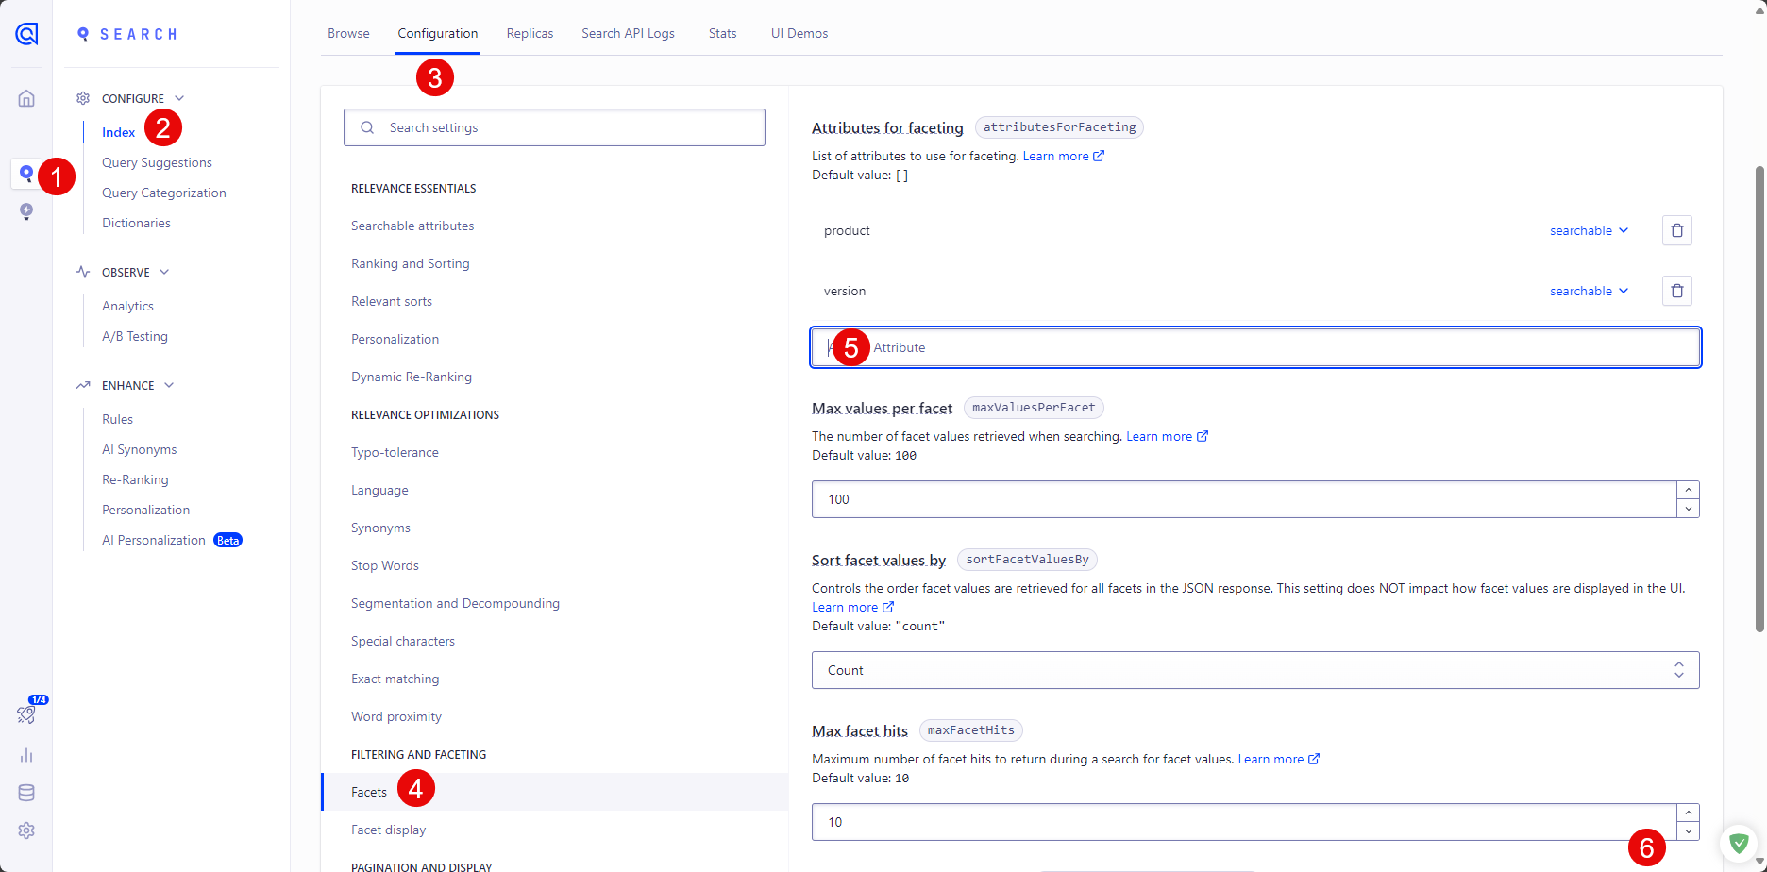Screen dimensions: 1767x872
Task: Select the Configuration tab
Action: click(x=438, y=33)
